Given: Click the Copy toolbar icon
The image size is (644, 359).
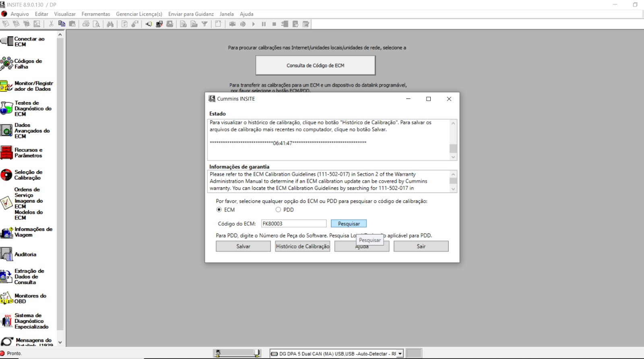Looking at the screenshot, I should (x=62, y=24).
